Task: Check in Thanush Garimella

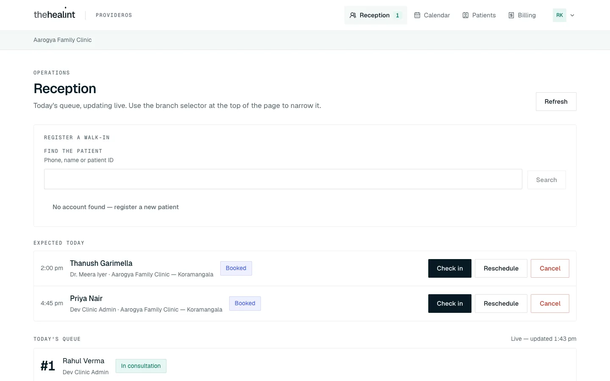Action: point(450,268)
